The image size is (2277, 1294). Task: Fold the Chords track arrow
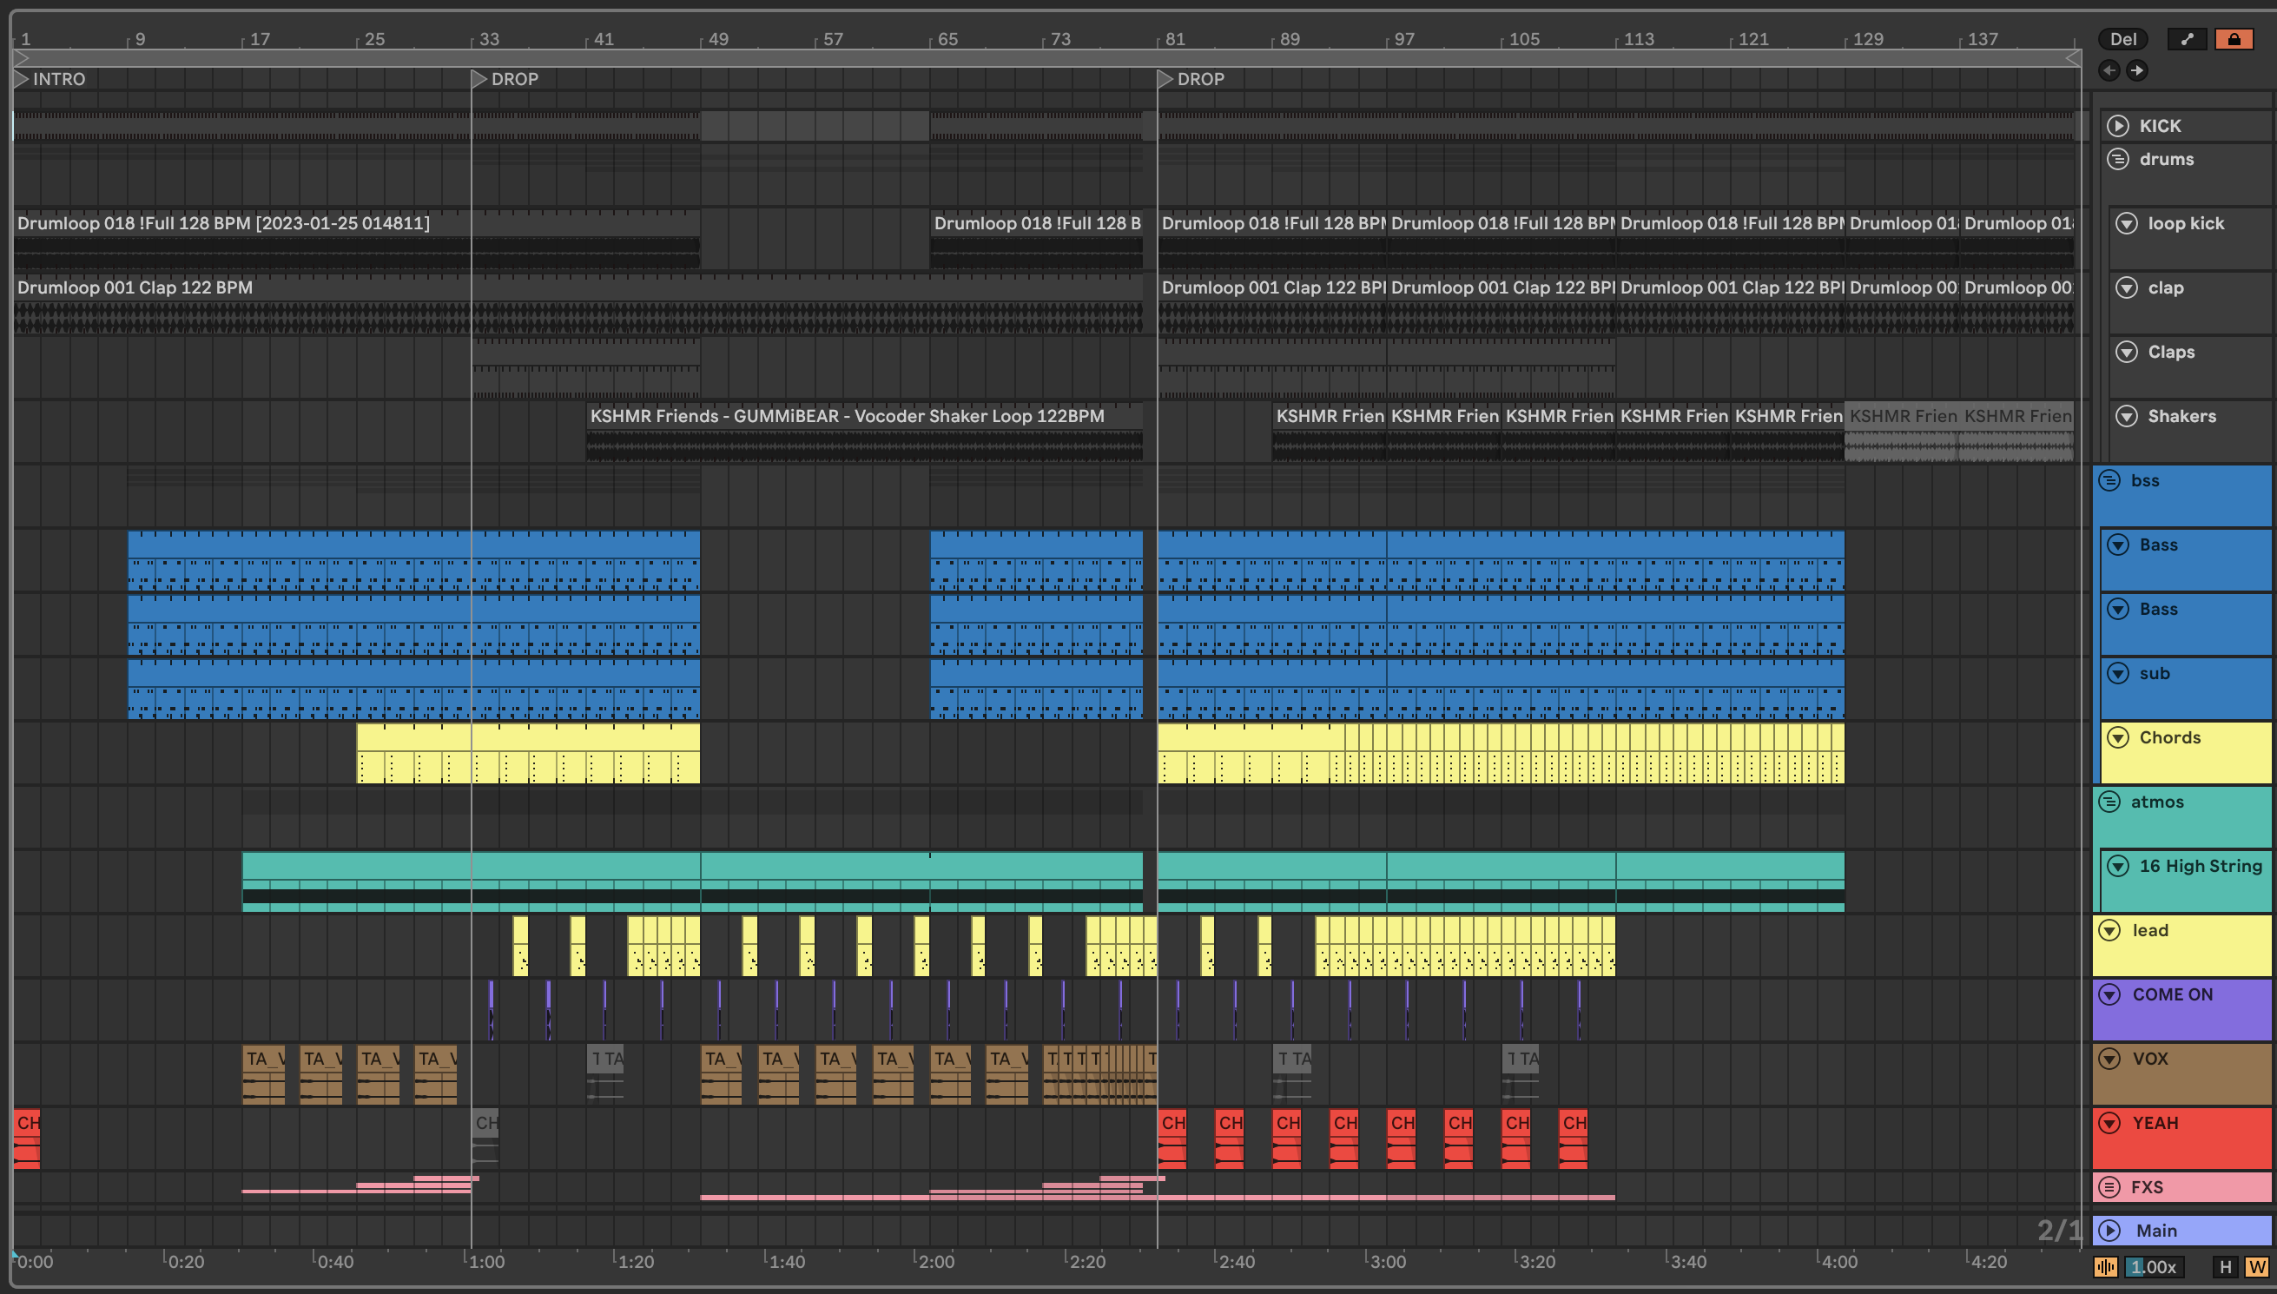pos(2118,737)
